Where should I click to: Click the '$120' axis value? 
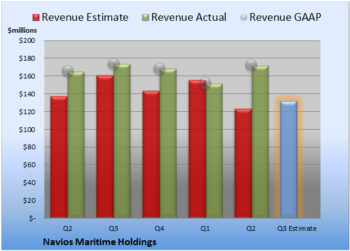click(27, 112)
